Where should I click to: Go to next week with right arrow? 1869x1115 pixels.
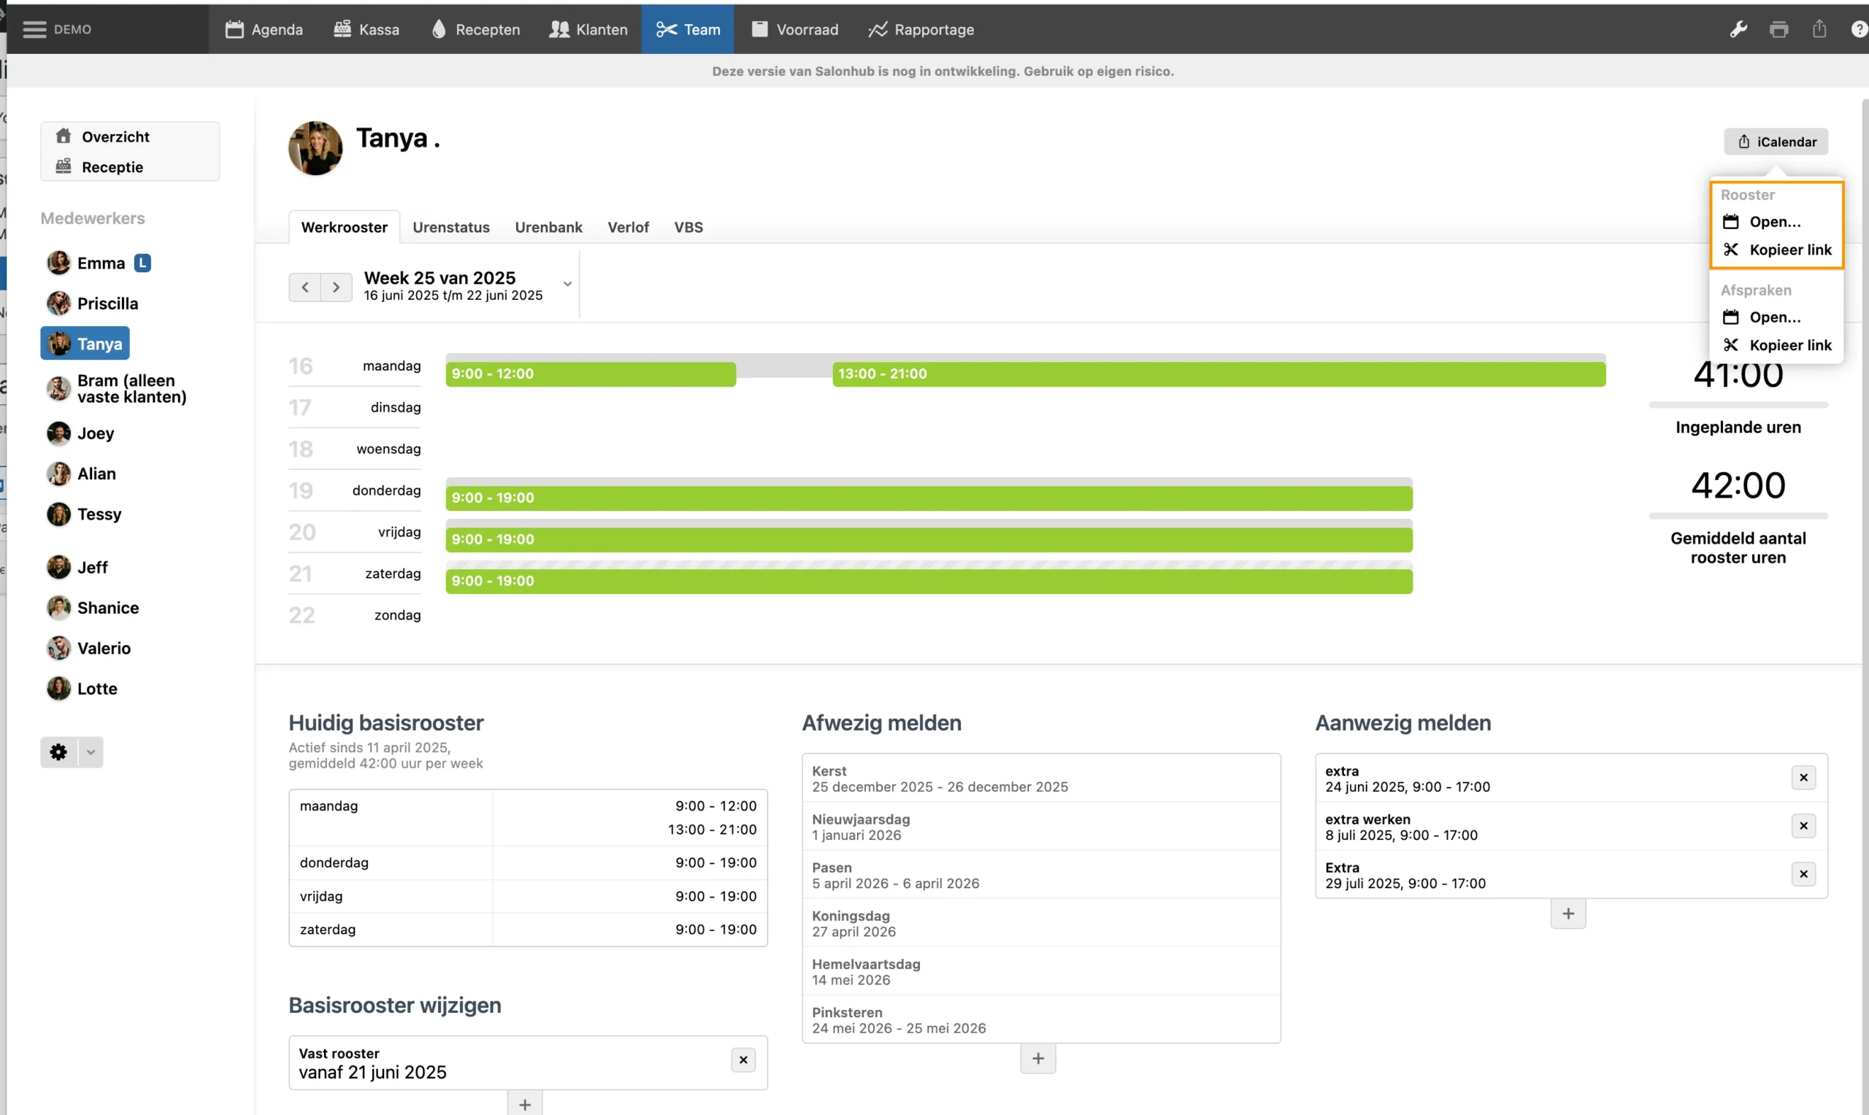coord(336,287)
